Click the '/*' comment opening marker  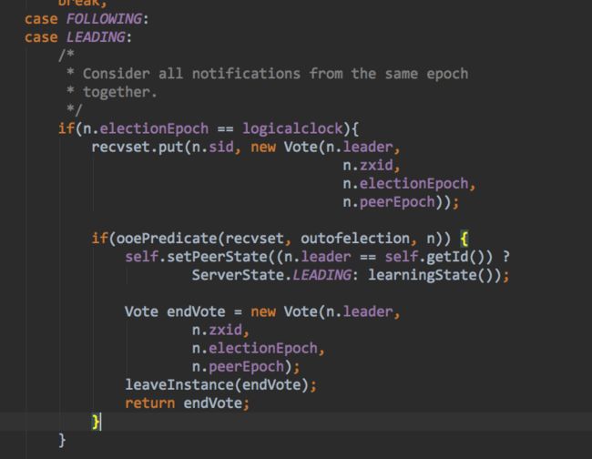point(66,56)
